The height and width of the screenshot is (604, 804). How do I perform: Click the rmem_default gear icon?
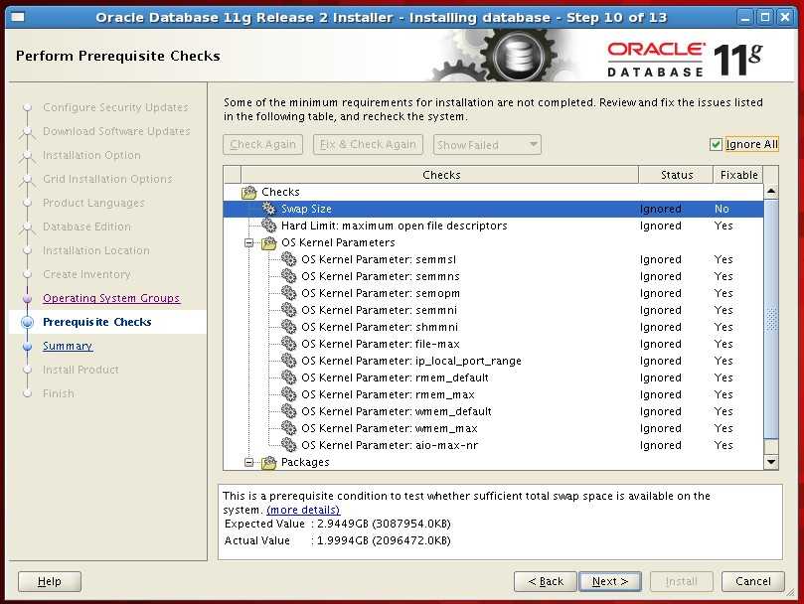288,377
